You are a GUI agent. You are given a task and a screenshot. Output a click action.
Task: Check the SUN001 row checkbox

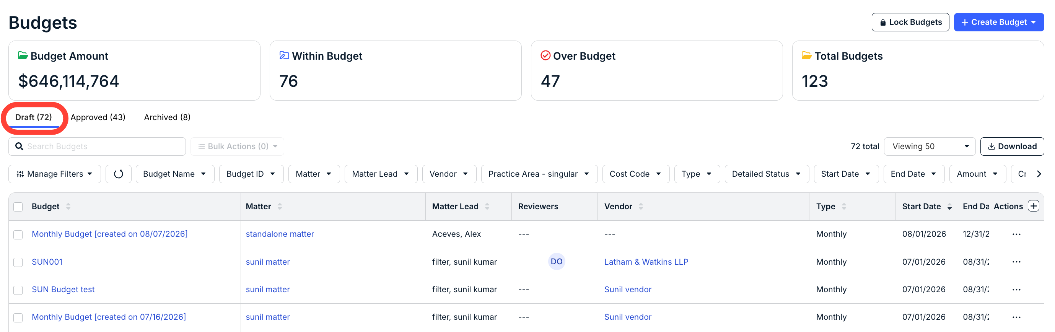tap(18, 262)
